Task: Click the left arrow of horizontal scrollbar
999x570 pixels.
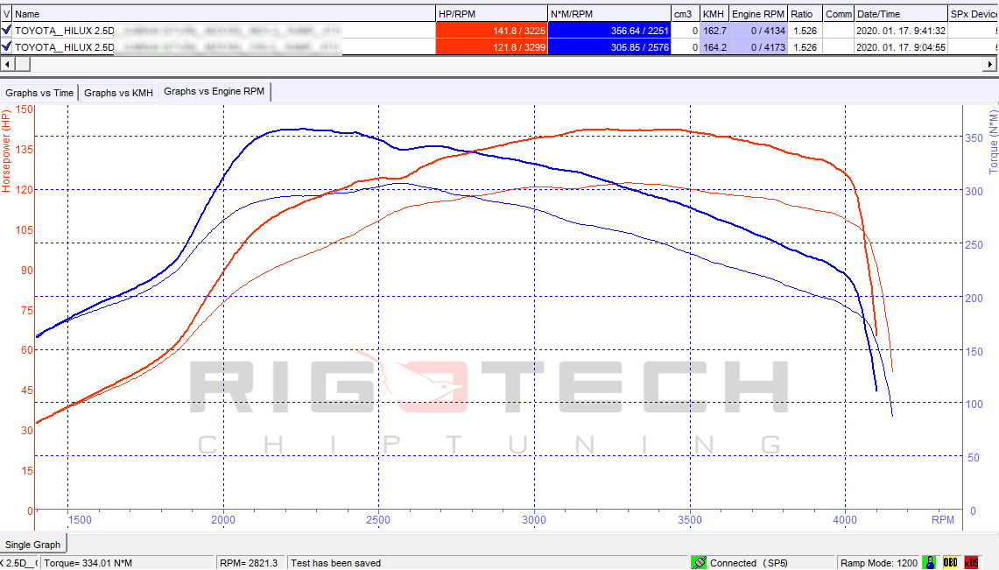Action: [7, 64]
